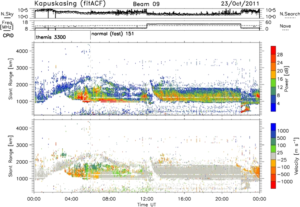Image resolution: width=300 pixels, height=207 pixels.
Task: Click the "28" label on Power color bar
Action: click(280, 55)
